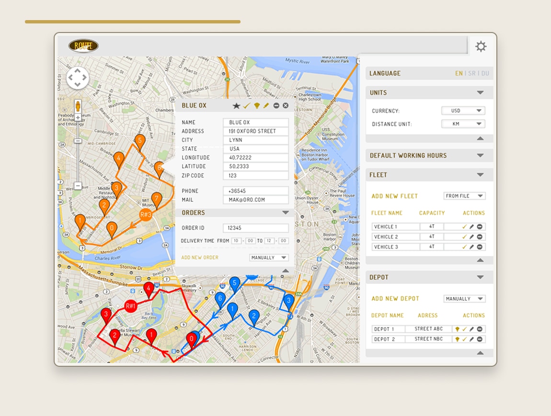Viewport: 551px width, 416px height.
Task: Click the Address field with 191 Oxford Street
Action: pos(256,131)
